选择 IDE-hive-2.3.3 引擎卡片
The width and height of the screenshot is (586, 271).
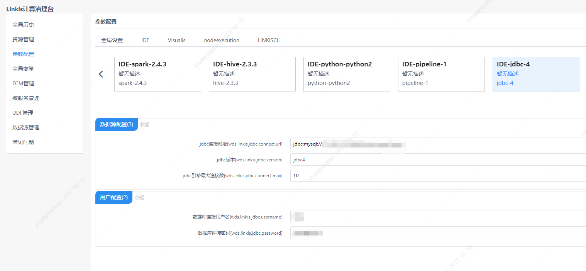(252, 74)
